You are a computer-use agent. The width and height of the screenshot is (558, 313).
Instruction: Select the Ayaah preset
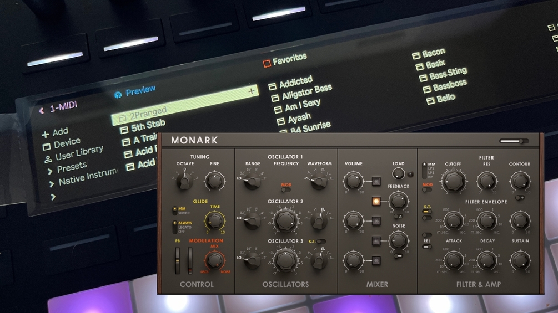pyautogui.click(x=299, y=117)
